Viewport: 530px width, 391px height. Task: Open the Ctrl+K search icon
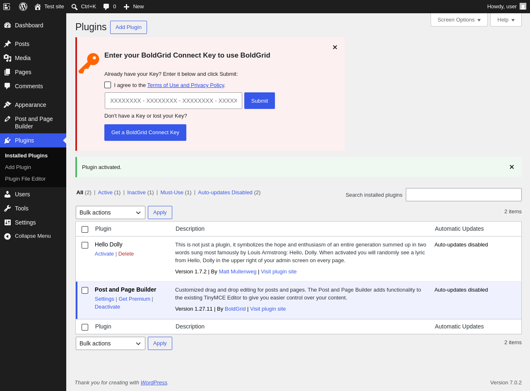[75, 7]
